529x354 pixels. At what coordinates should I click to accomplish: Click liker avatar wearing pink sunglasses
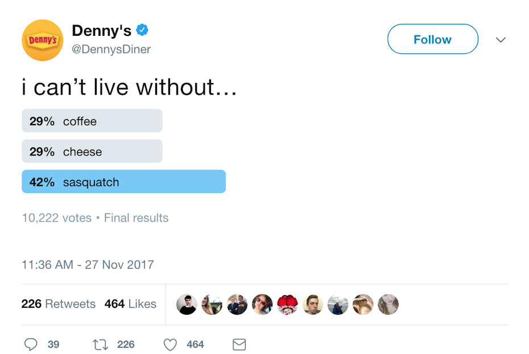[262, 304]
